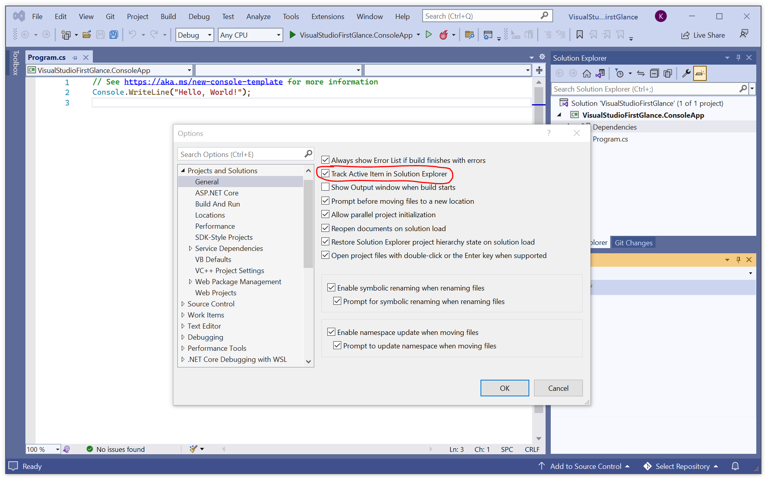Trigger Hot Reload with the flame icon

pos(444,35)
